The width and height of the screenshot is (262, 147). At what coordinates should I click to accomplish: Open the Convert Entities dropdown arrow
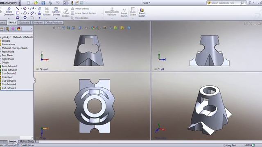click(56, 18)
